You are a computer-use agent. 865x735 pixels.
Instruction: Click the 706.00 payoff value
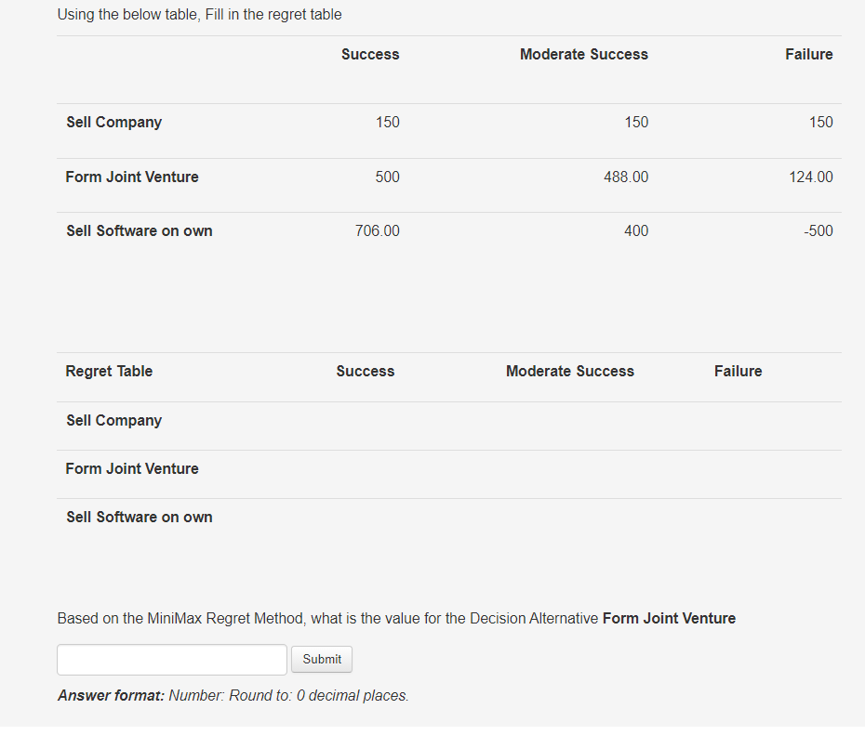[x=377, y=230]
